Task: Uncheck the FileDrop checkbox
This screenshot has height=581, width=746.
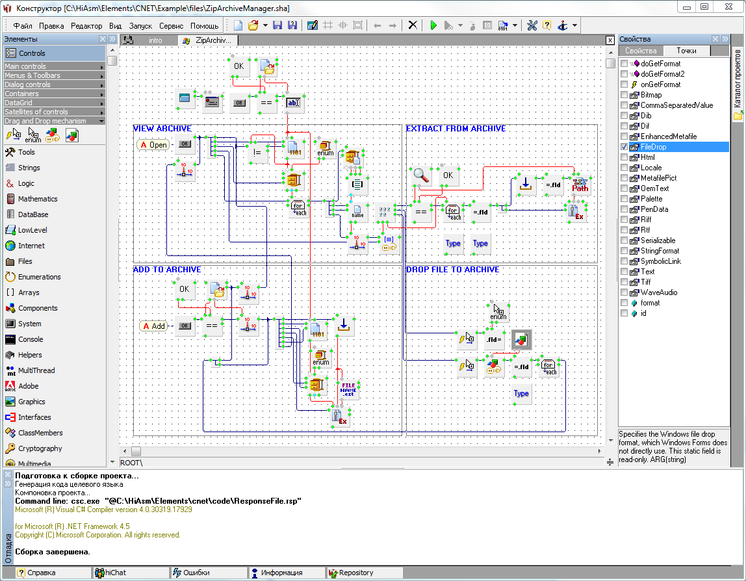Action: 624,147
